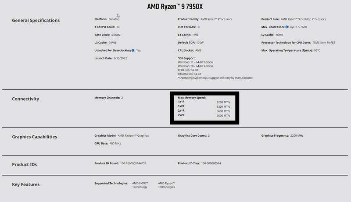Screen dimensions: 351x202
Task: Click the Graphics Model value AMD Radeon Graphics
Action: [x=133, y=136]
